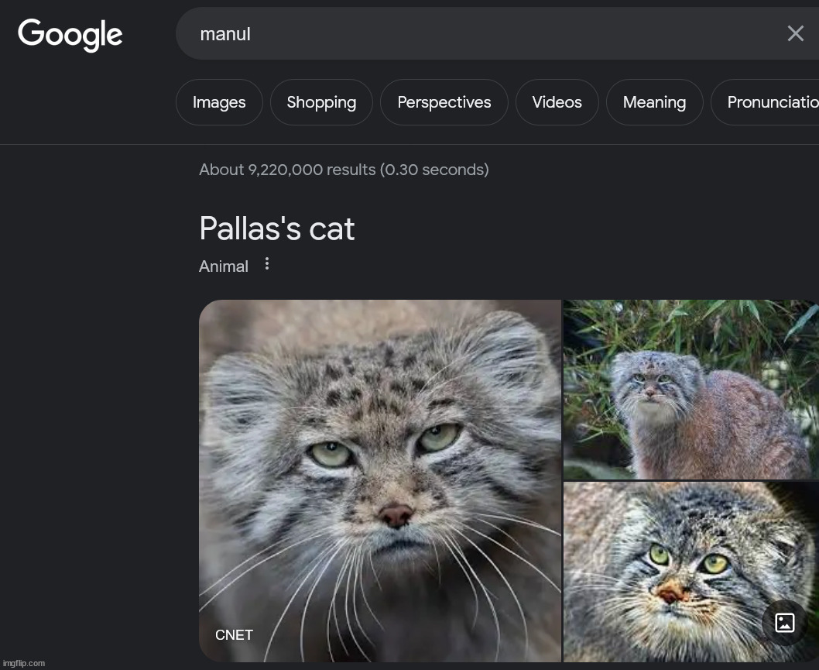Click the results count text
Image resolution: width=819 pixels, height=670 pixels.
(344, 170)
